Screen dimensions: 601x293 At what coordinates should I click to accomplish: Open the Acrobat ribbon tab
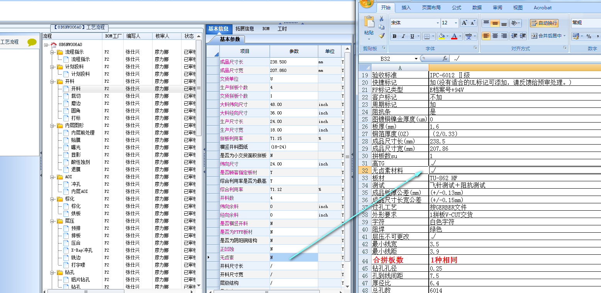coord(543,8)
